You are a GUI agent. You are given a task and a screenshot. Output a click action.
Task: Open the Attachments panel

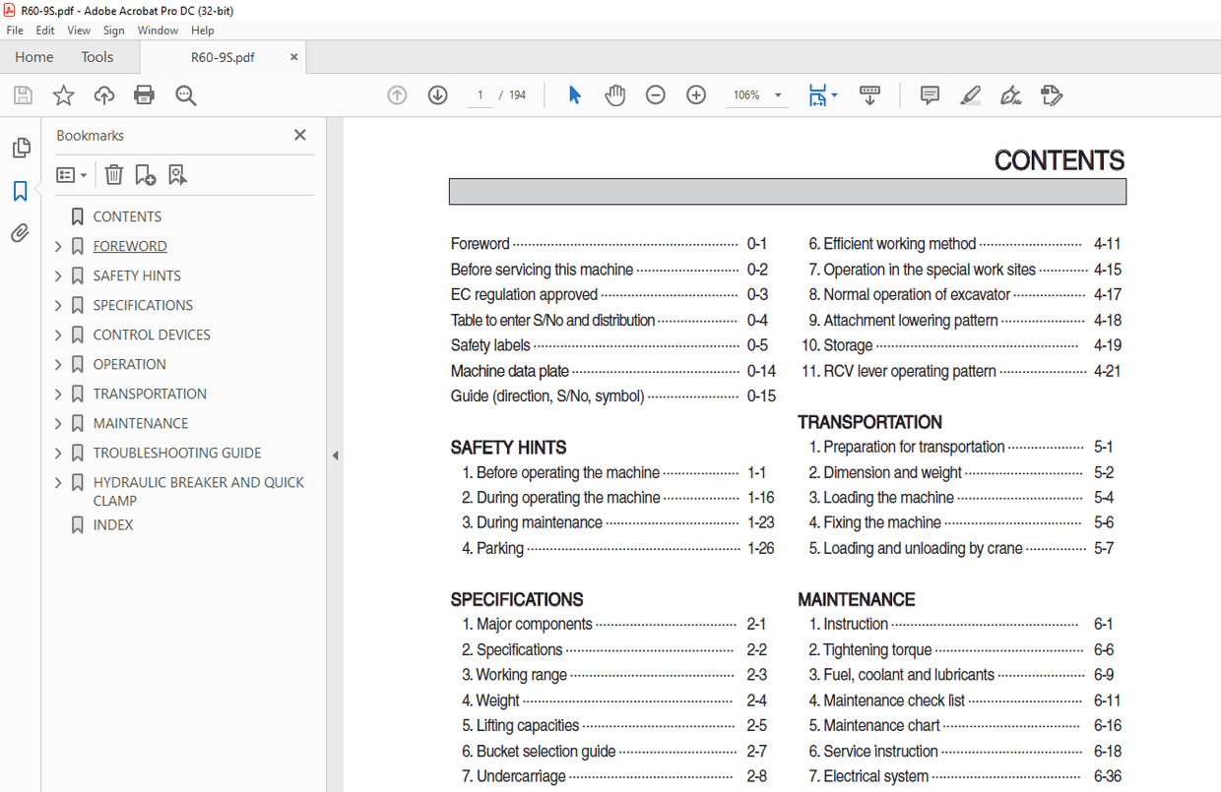(21, 233)
